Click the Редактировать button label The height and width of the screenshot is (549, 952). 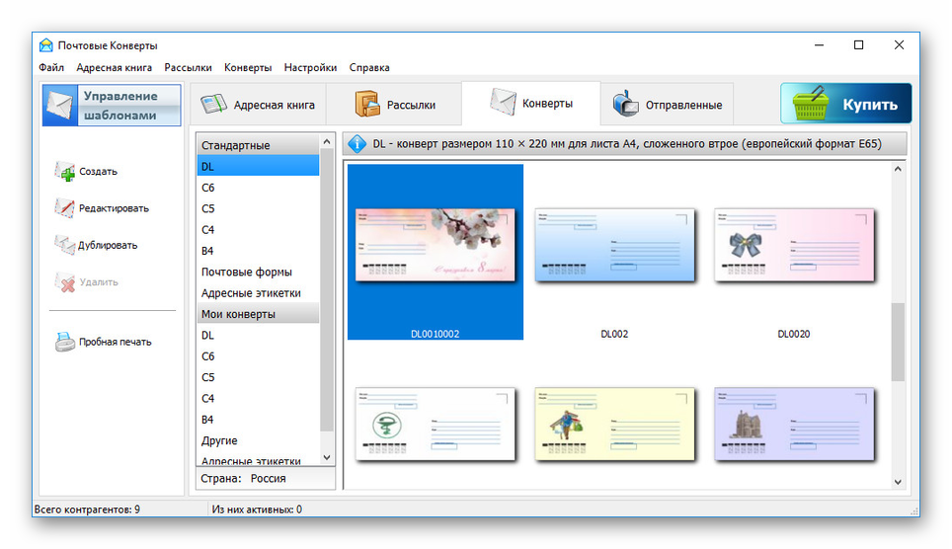114,208
